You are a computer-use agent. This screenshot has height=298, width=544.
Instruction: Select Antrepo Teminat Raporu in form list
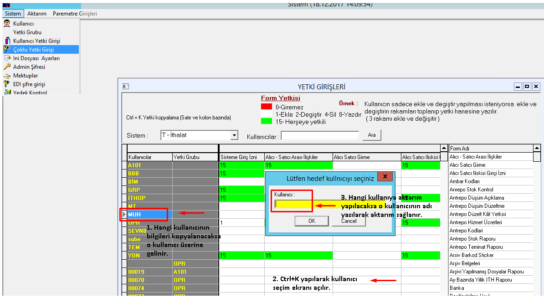point(491,247)
